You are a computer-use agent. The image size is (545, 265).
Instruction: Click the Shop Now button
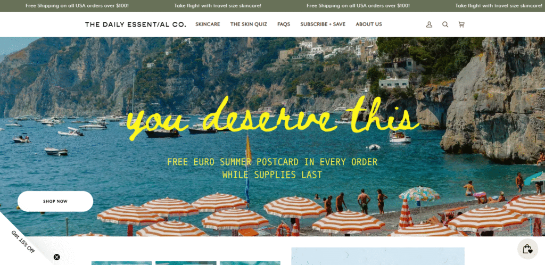[55, 201]
